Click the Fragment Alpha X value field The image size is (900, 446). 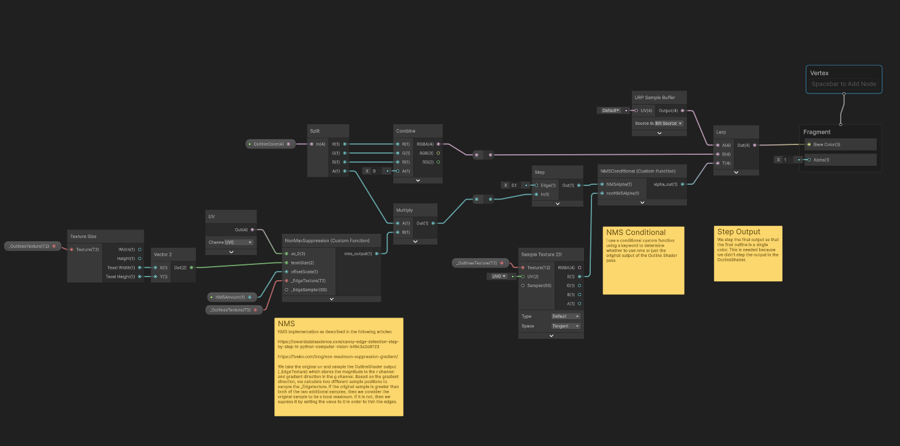point(786,160)
